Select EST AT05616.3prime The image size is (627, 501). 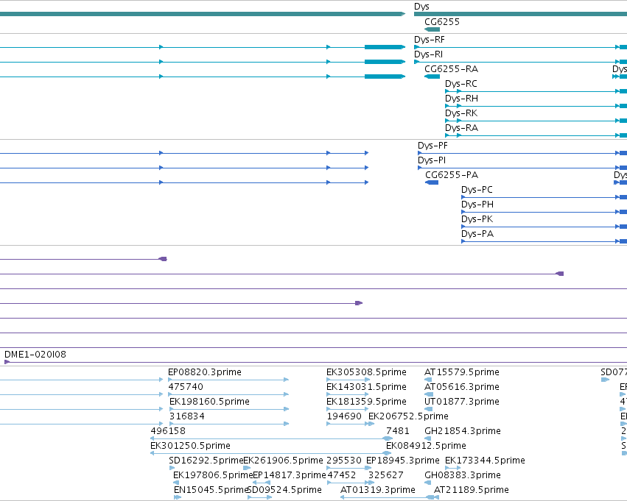click(x=462, y=387)
